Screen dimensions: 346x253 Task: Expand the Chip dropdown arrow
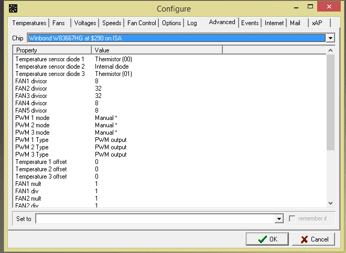pyautogui.click(x=330, y=38)
